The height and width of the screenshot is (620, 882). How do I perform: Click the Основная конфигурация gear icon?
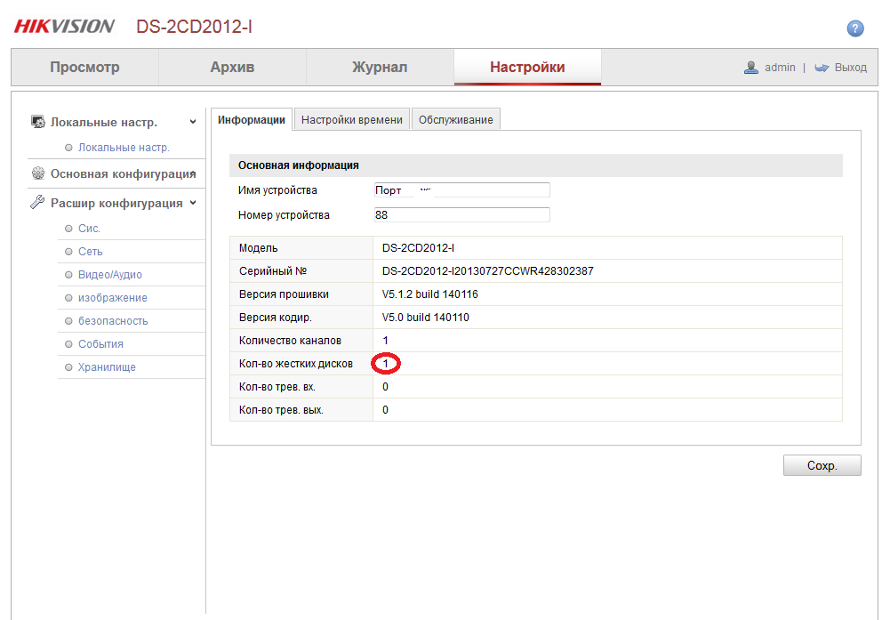pos(37,173)
